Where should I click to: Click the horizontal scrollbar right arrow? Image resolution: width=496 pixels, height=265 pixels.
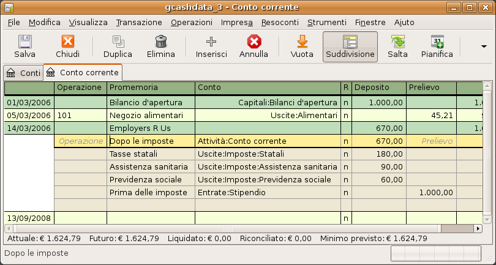point(478,228)
